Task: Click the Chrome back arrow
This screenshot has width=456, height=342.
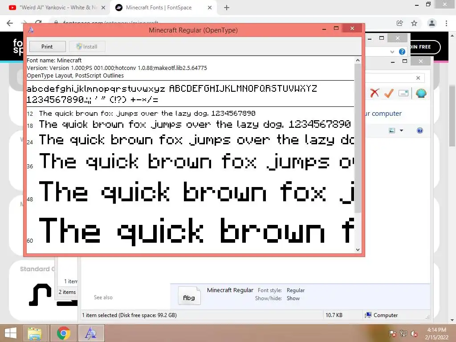Action: point(10,23)
